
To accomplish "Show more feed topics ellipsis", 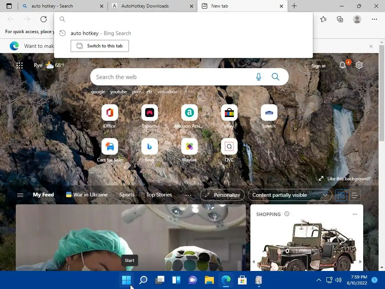I will [x=188, y=195].
